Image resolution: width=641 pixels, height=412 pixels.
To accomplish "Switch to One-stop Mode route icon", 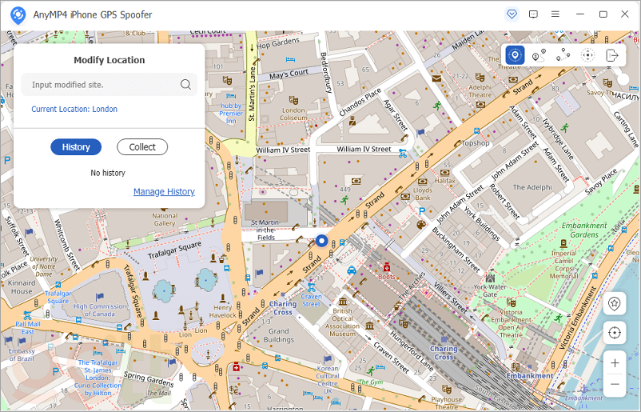I will pyautogui.click(x=539, y=55).
